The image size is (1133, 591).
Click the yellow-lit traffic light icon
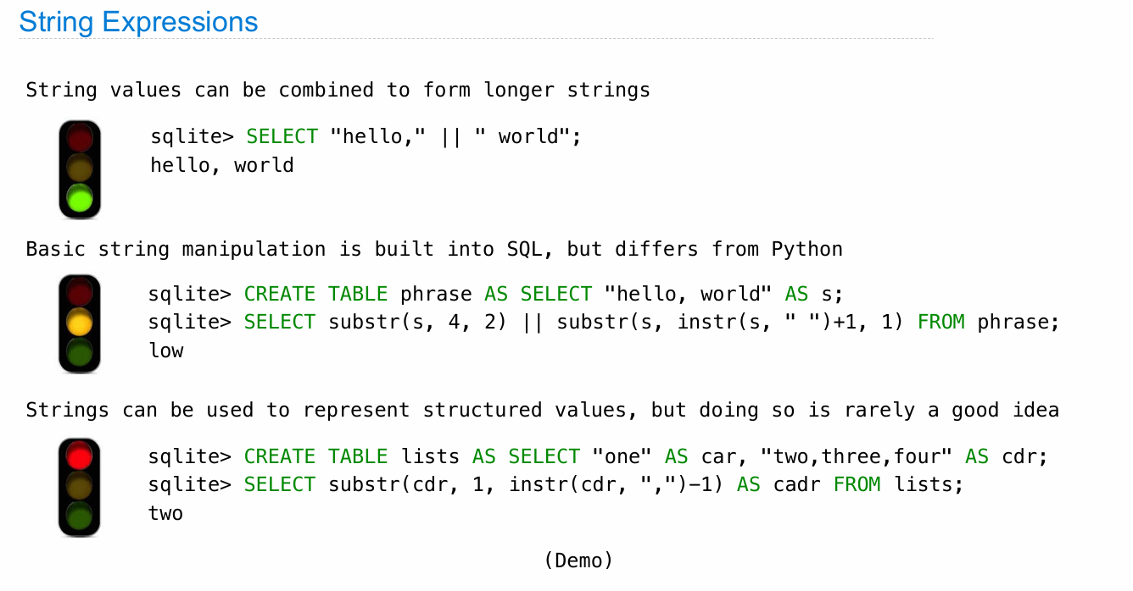coord(80,323)
